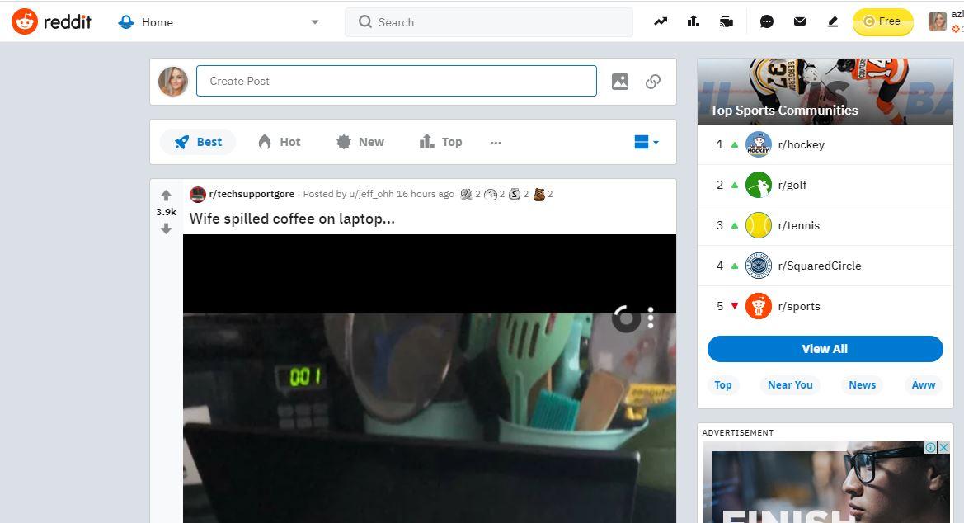Switch to the Hot sorting tab
This screenshot has width=964, height=523.
point(279,141)
